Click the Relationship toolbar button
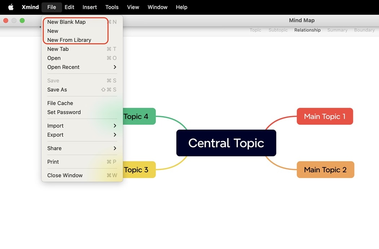The height and width of the screenshot is (249, 379). 308,30
